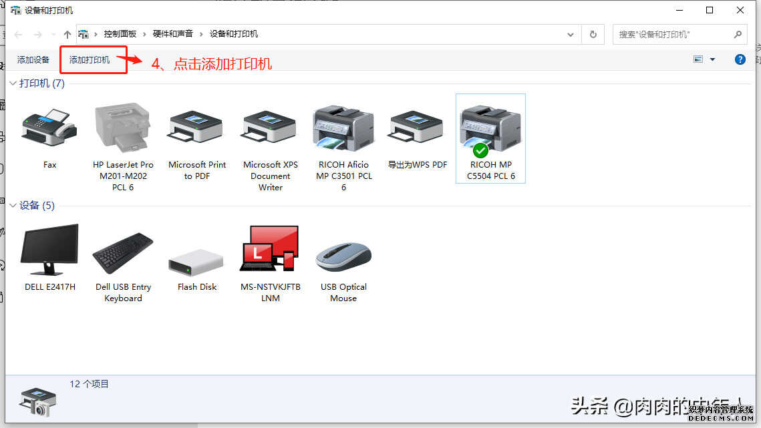Select the default RICOH MP C5504 printer icon
The image size is (761, 428).
[x=490, y=130]
